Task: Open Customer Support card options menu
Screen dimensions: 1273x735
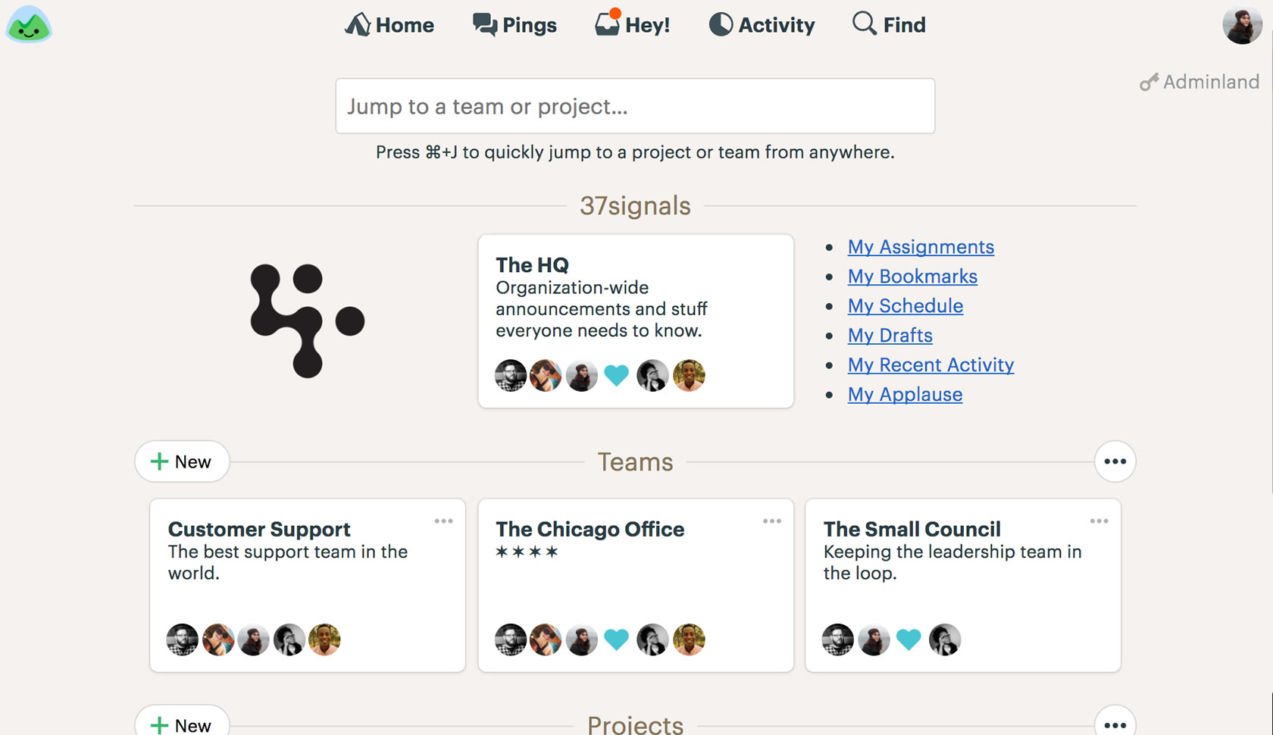Action: [443, 521]
